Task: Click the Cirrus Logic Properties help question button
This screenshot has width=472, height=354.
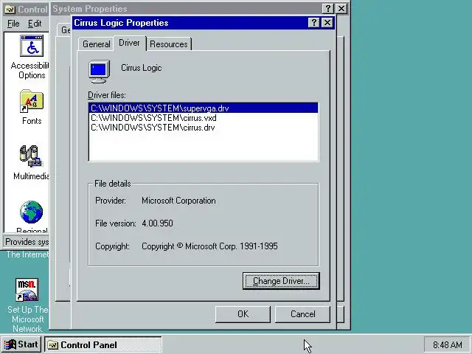Action: tap(313, 23)
